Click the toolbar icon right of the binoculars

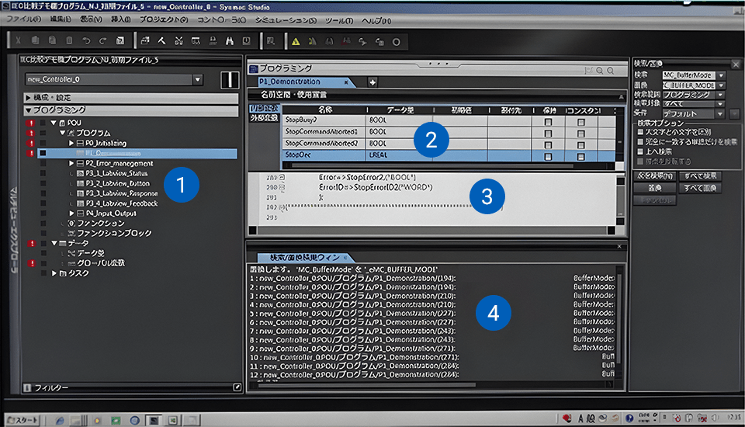[247, 41]
